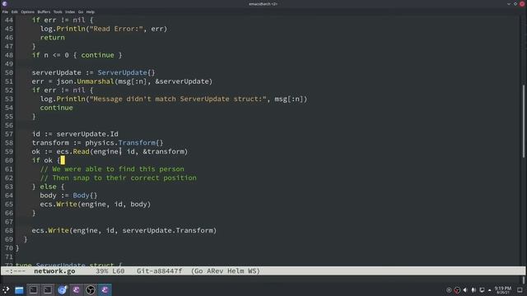Click the return keyword on line 46

click(x=53, y=37)
